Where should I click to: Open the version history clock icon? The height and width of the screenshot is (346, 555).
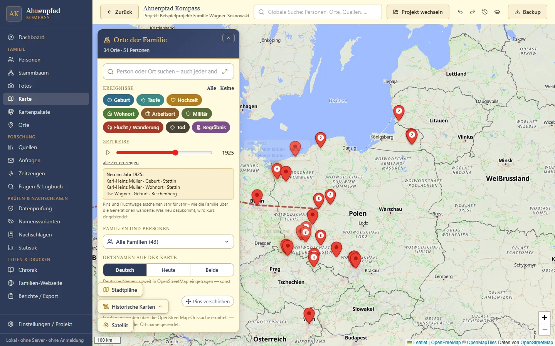click(485, 12)
